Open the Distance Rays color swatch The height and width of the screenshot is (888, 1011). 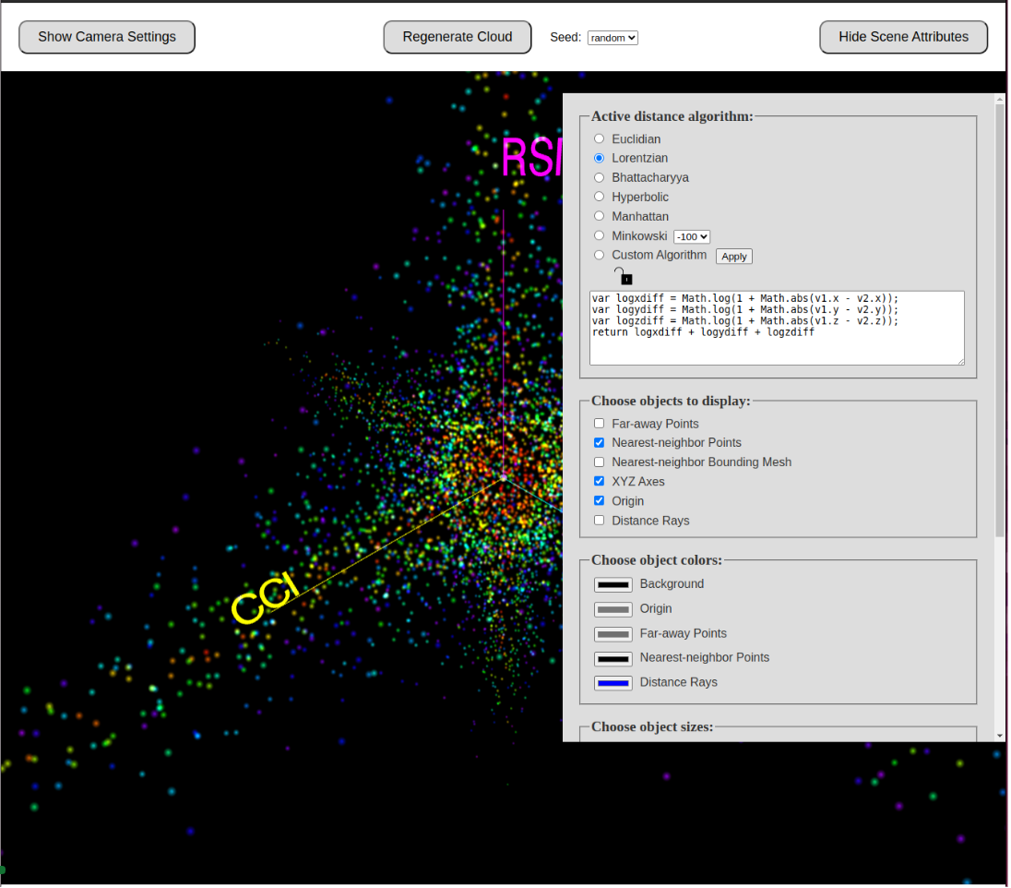[613, 683]
